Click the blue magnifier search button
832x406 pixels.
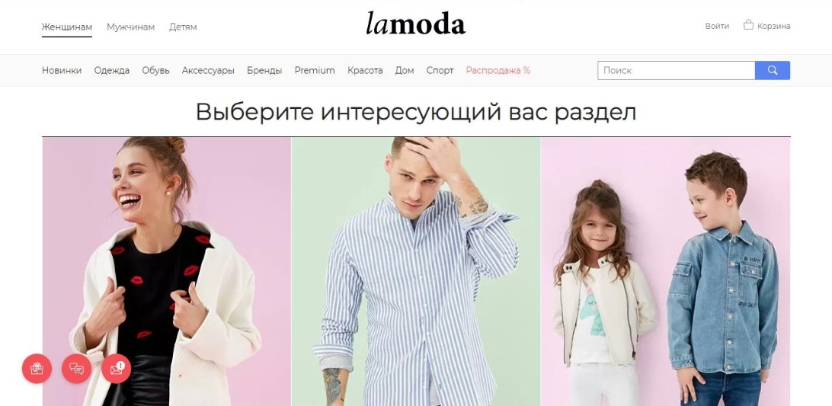tap(772, 71)
